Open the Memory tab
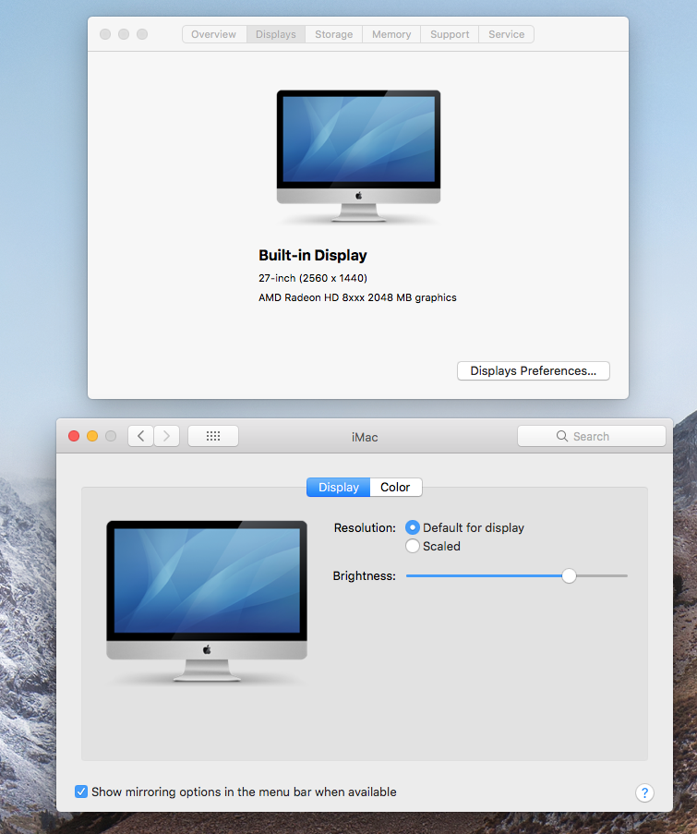Screen dimensions: 697x834 (391, 34)
